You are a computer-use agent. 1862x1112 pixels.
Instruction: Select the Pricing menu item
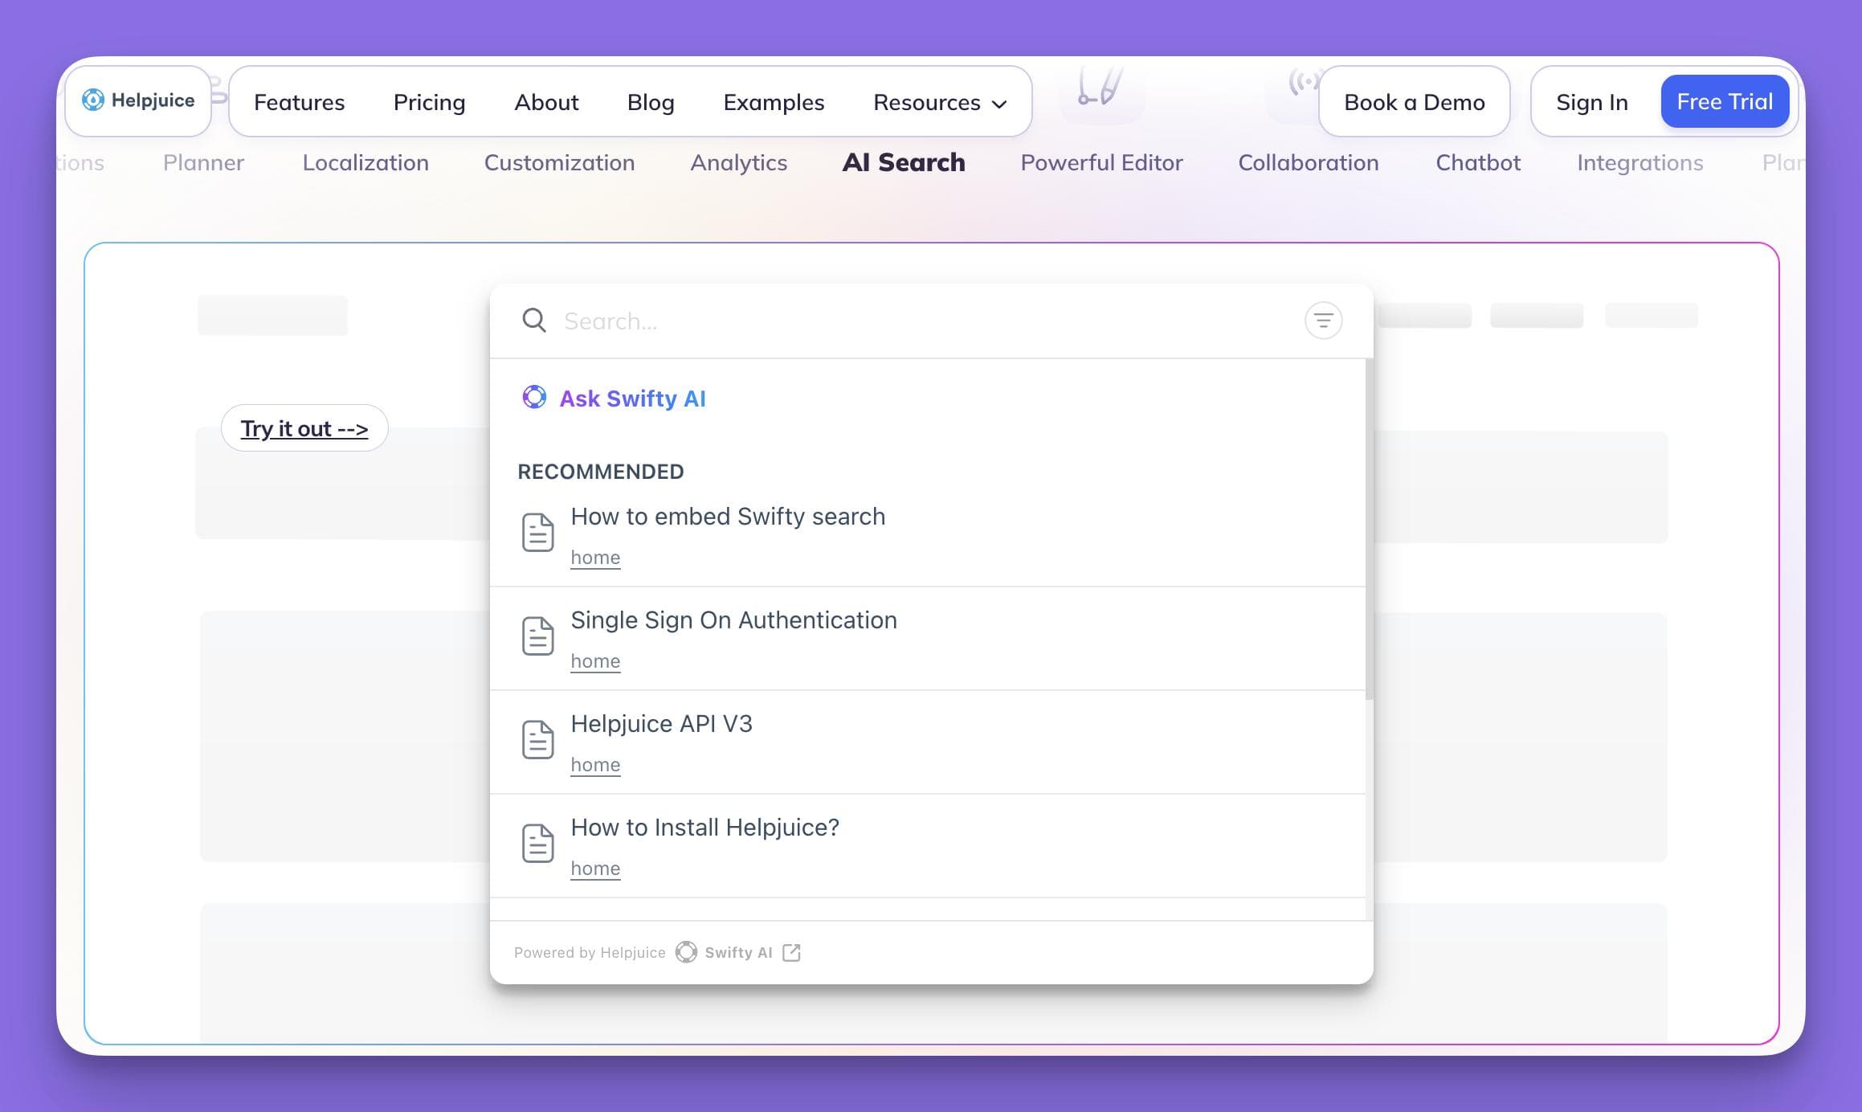click(x=429, y=102)
